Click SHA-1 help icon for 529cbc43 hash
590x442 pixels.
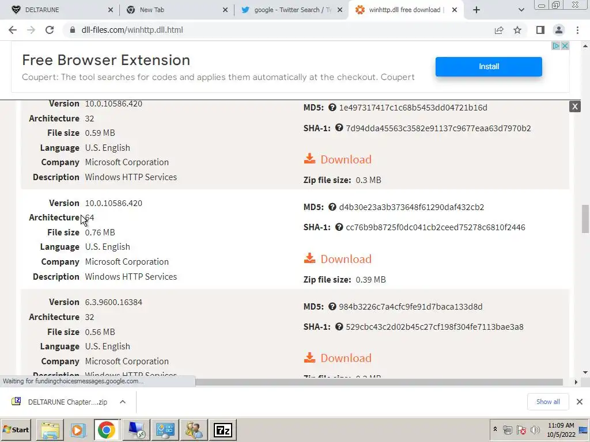tap(339, 327)
